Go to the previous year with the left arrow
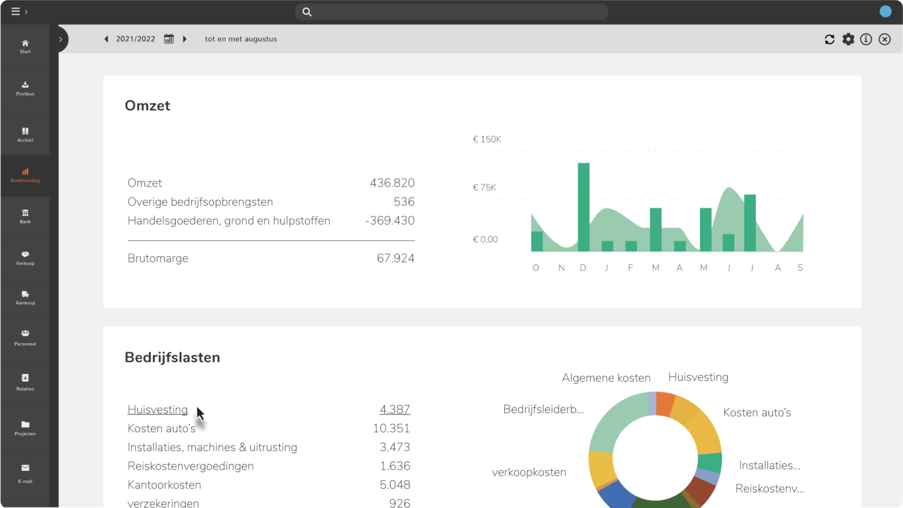Image resolution: width=903 pixels, height=508 pixels. (x=106, y=38)
